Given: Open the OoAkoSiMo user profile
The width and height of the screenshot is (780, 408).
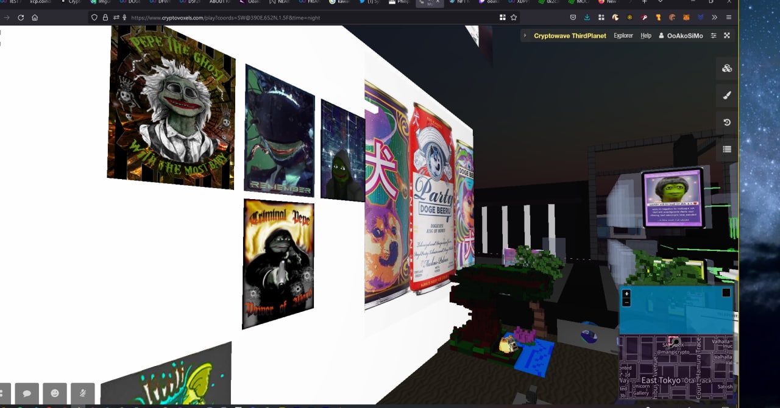Looking at the screenshot, I should tap(681, 36).
